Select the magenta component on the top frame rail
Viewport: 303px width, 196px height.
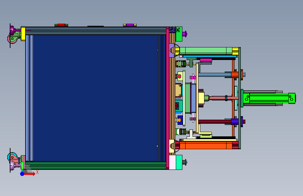[130, 25]
